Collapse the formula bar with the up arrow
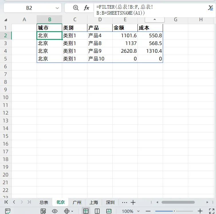216x214 pixels. tap(155, 20)
